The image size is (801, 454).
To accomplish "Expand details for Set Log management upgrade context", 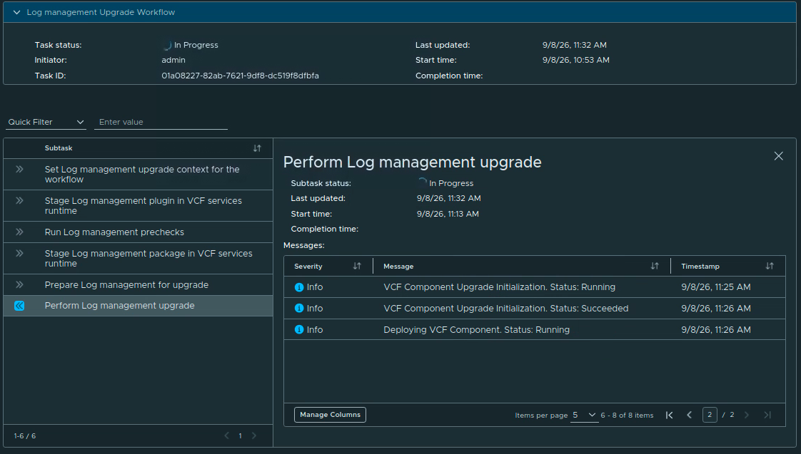I will 19,169.
